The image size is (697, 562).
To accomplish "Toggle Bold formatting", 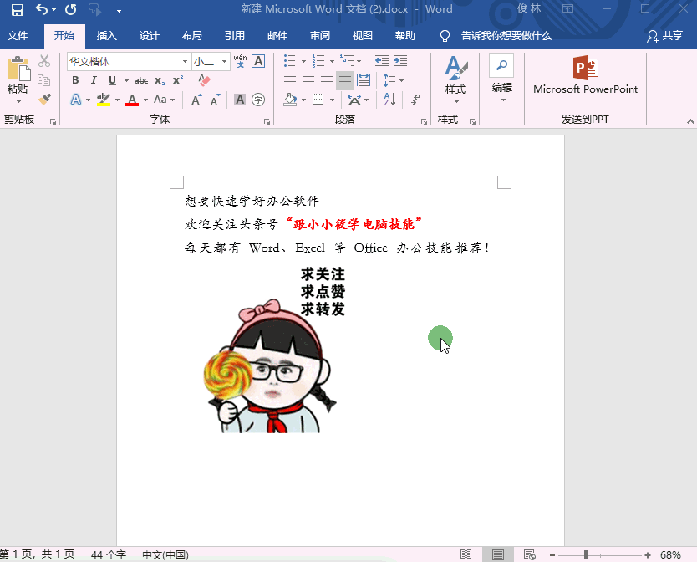I will (x=75, y=80).
